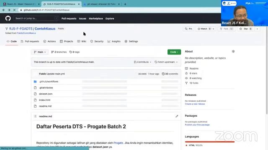268x150 pixels.
Task: Focus the Search or jump to field
Action: 36,18
